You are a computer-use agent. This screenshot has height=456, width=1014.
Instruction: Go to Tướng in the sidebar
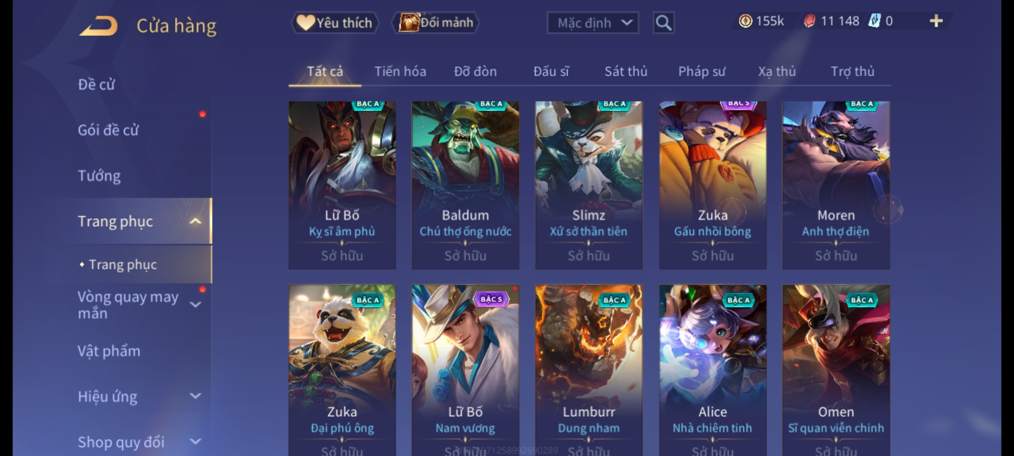pos(99,176)
